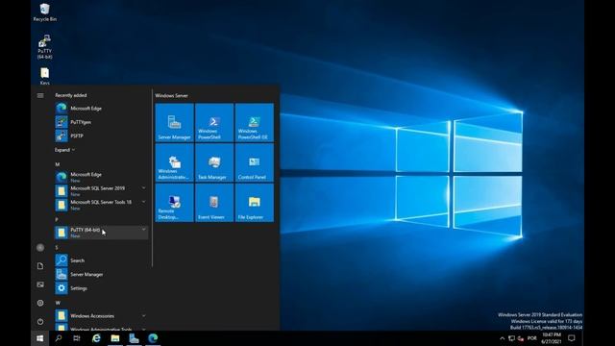
Task: Select the PuTTY (64-bit) desktop shortcut
Action: coord(45,47)
